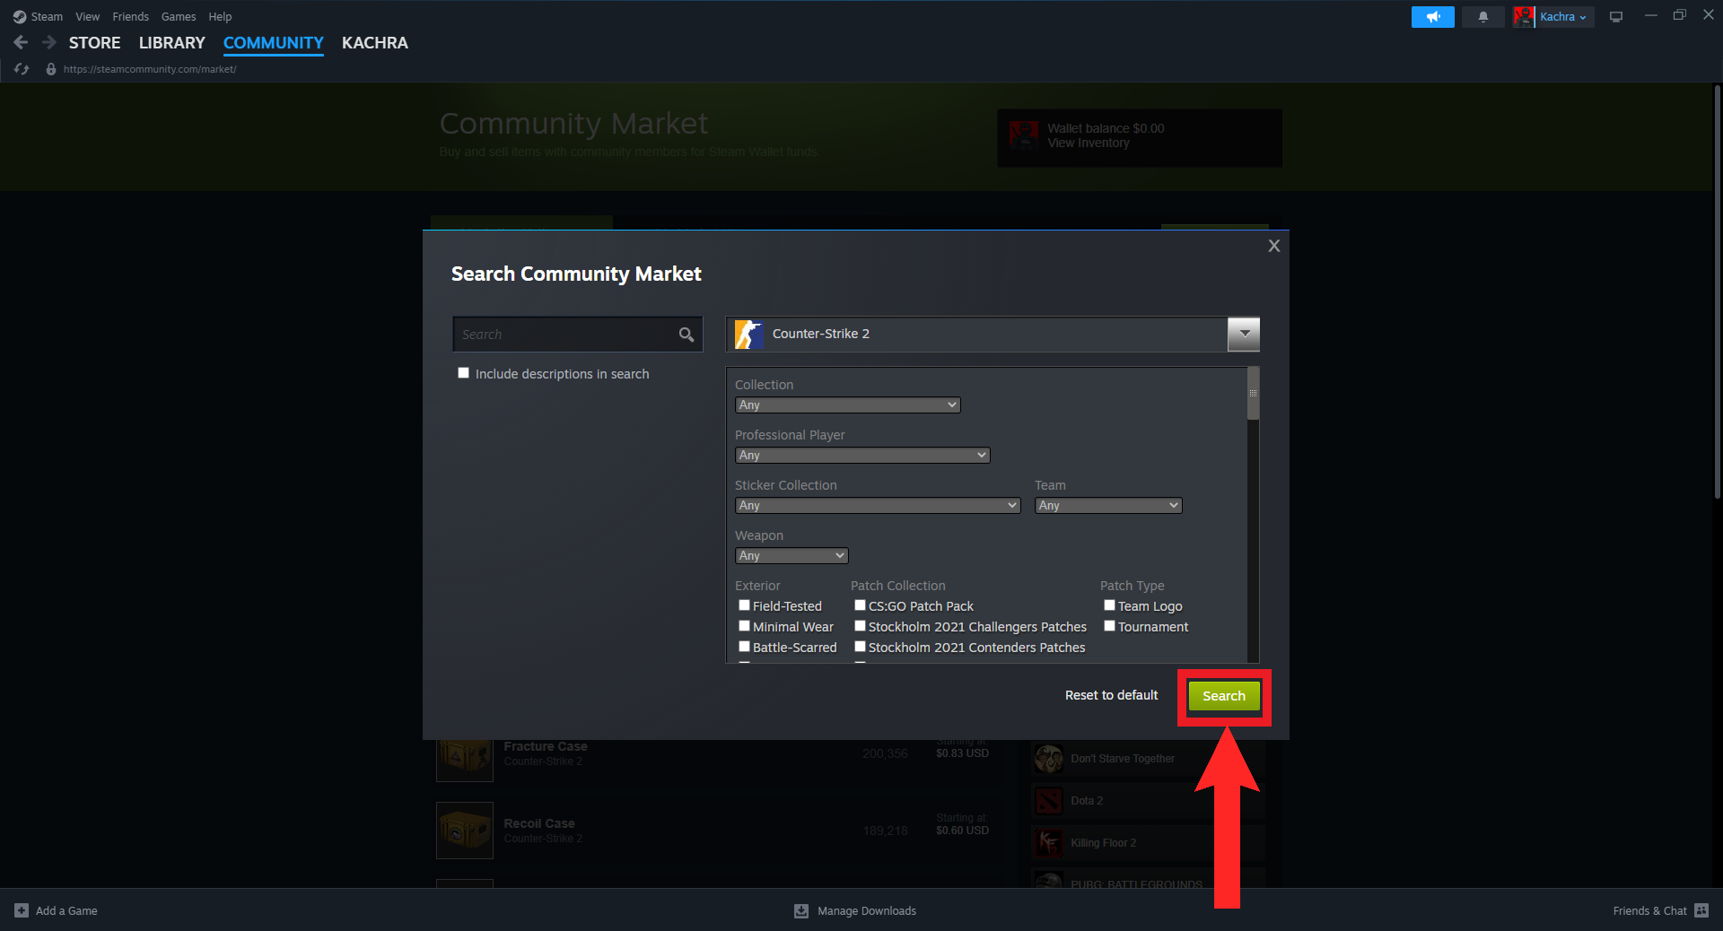This screenshot has height=931, width=1723.
Task: Open the notifications bell
Action: tap(1483, 17)
